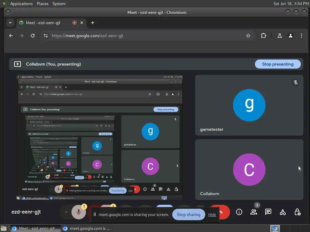310x232 pixels.
Task: Close the Meet - ezd-eenr-gjt tab
Action: pyautogui.click(x=82, y=23)
